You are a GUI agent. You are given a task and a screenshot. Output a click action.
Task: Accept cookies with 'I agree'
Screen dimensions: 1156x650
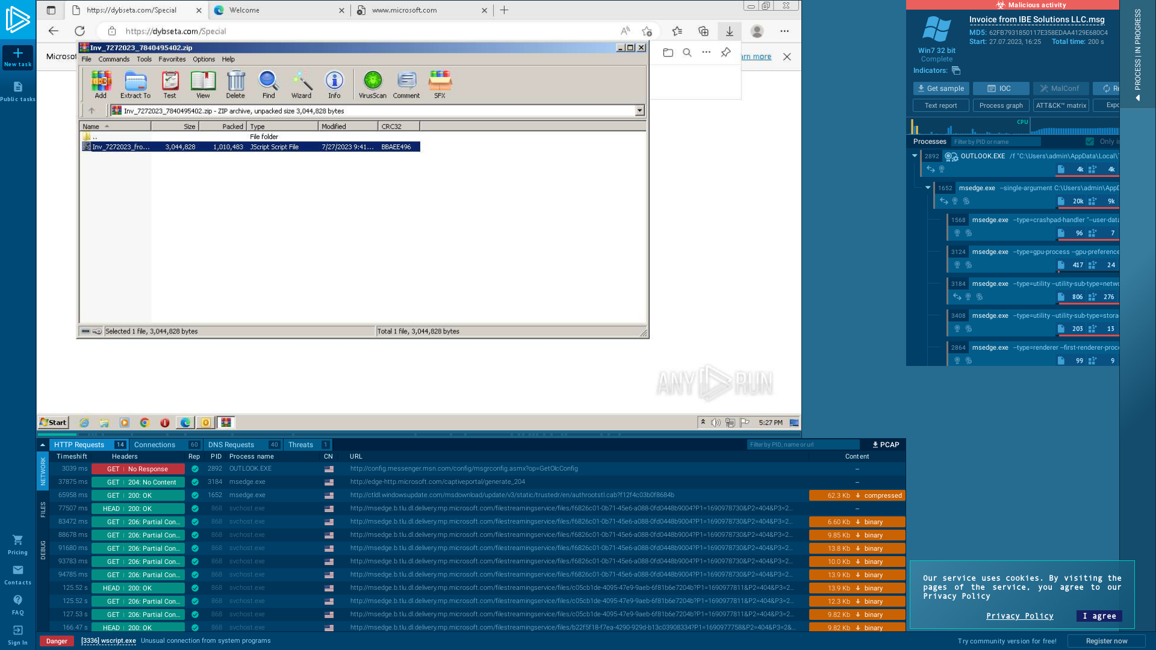[x=1099, y=616]
